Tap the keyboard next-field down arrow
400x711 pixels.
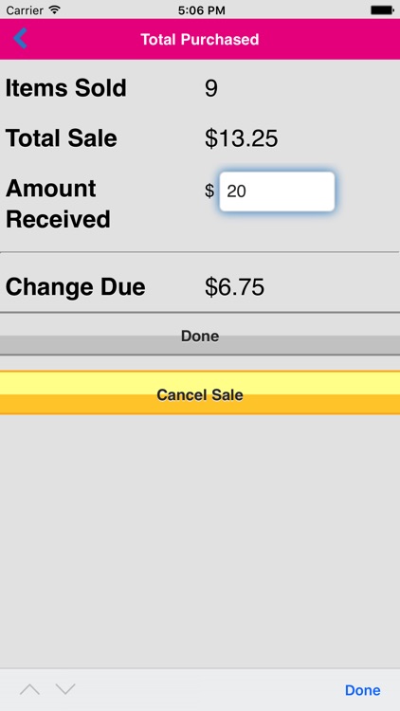(x=65, y=690)
